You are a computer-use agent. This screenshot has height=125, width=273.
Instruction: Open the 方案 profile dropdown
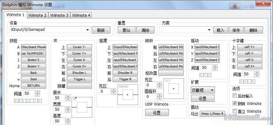[x=187, y=30]
